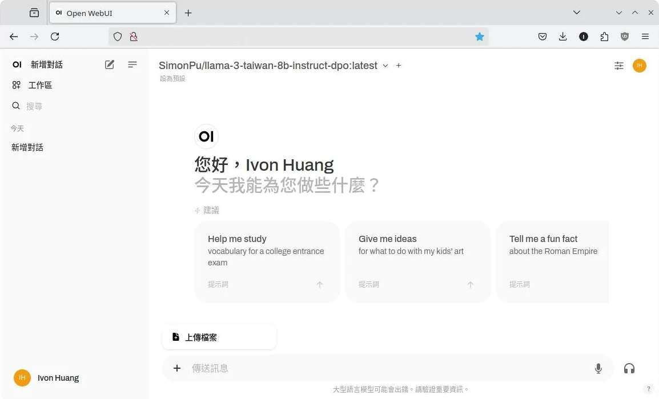659x399 pixels.
Task: Click the plus attachment button in the message box
Action: click(x=177, y=368)
